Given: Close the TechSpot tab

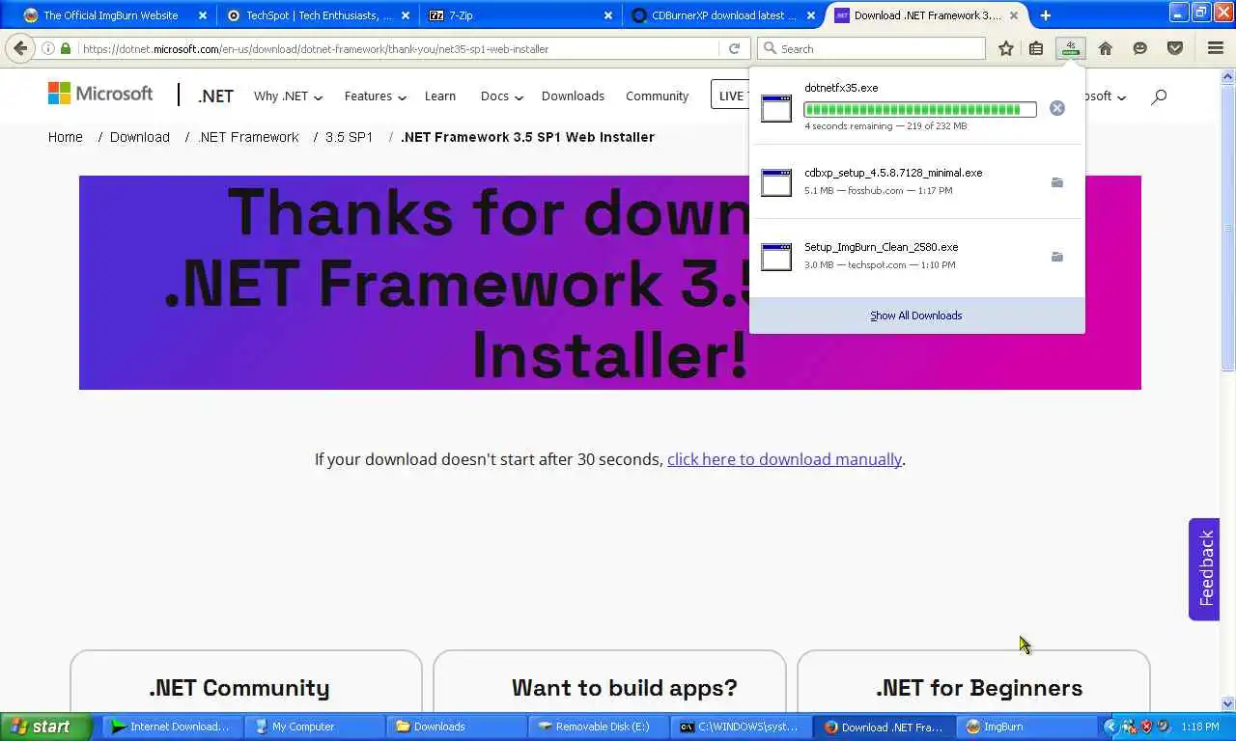Looking at the screenshot, I should (406, 15).
